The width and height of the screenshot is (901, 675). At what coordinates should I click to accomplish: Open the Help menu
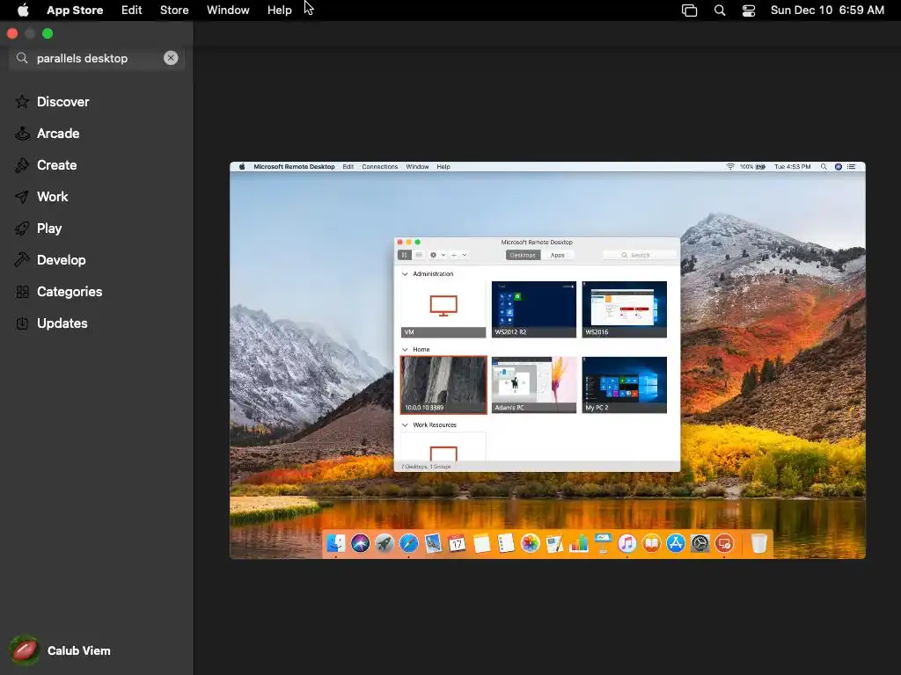click(x=279, y=10)
